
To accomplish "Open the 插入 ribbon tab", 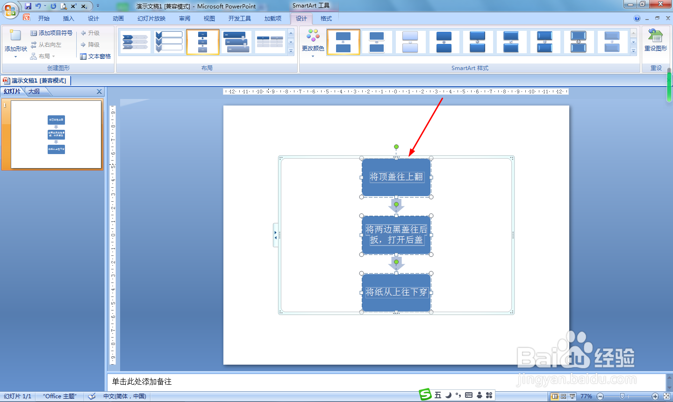I will 69,18.
